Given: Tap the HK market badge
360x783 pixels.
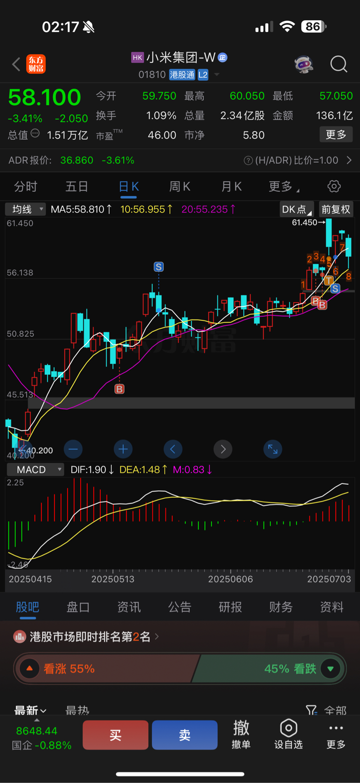Looking at the screenshot, I should (137, 57).
